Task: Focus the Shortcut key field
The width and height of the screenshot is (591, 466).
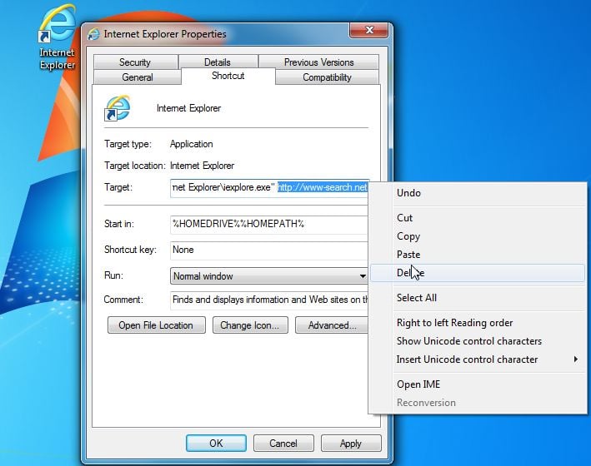Action: coord(269,250)
